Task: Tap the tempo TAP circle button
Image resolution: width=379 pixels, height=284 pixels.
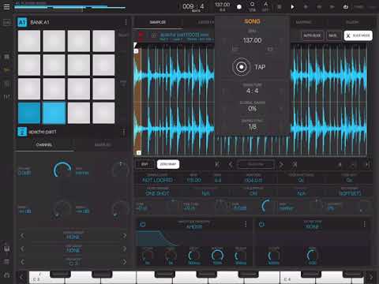Action: click(x=241, y=67)
